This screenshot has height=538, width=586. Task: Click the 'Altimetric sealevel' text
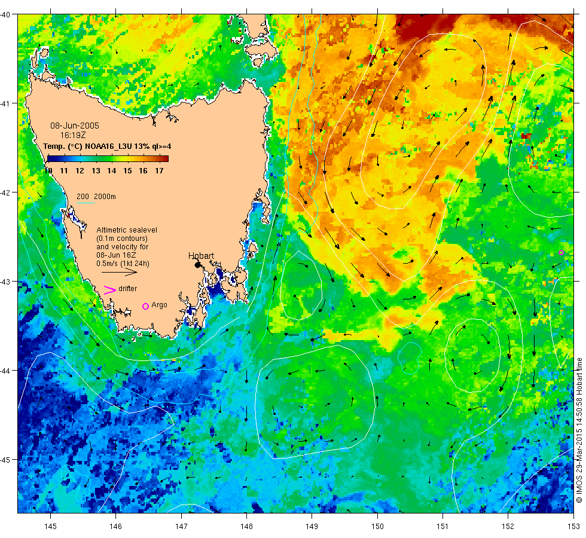(x=127, y=230)
